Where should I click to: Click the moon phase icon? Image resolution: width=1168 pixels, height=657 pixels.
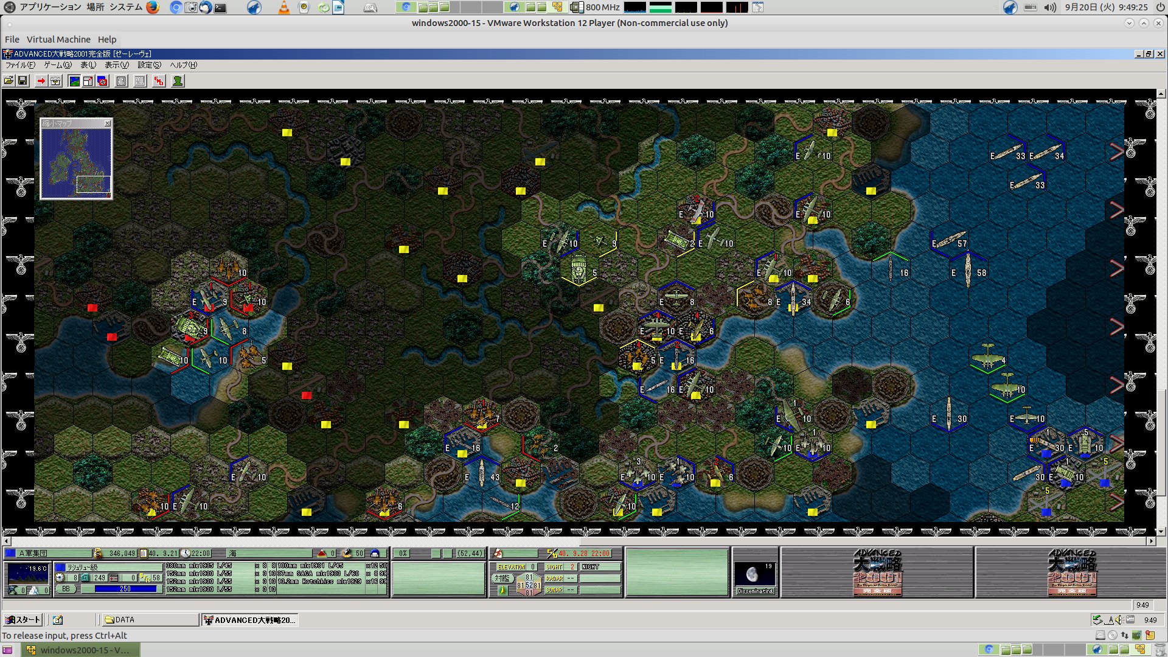[753, 575]
